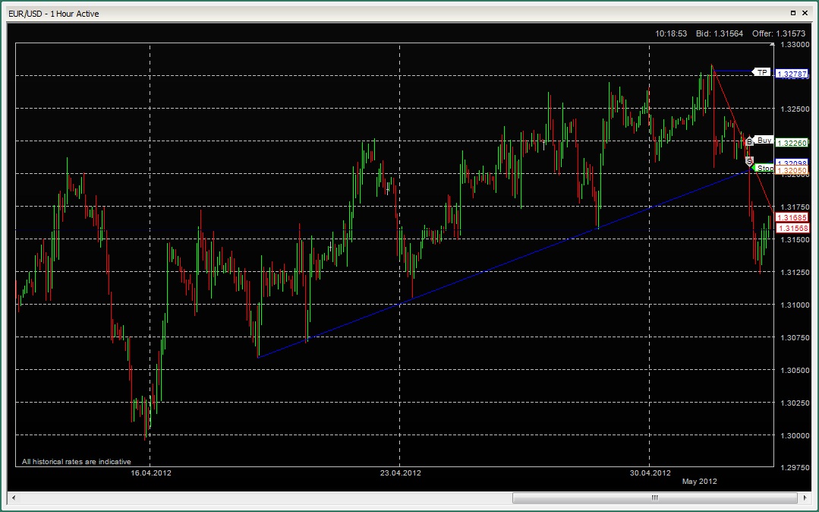Click the 23.04.2012 date axis label
819x512 pixels.
[400, 472]
